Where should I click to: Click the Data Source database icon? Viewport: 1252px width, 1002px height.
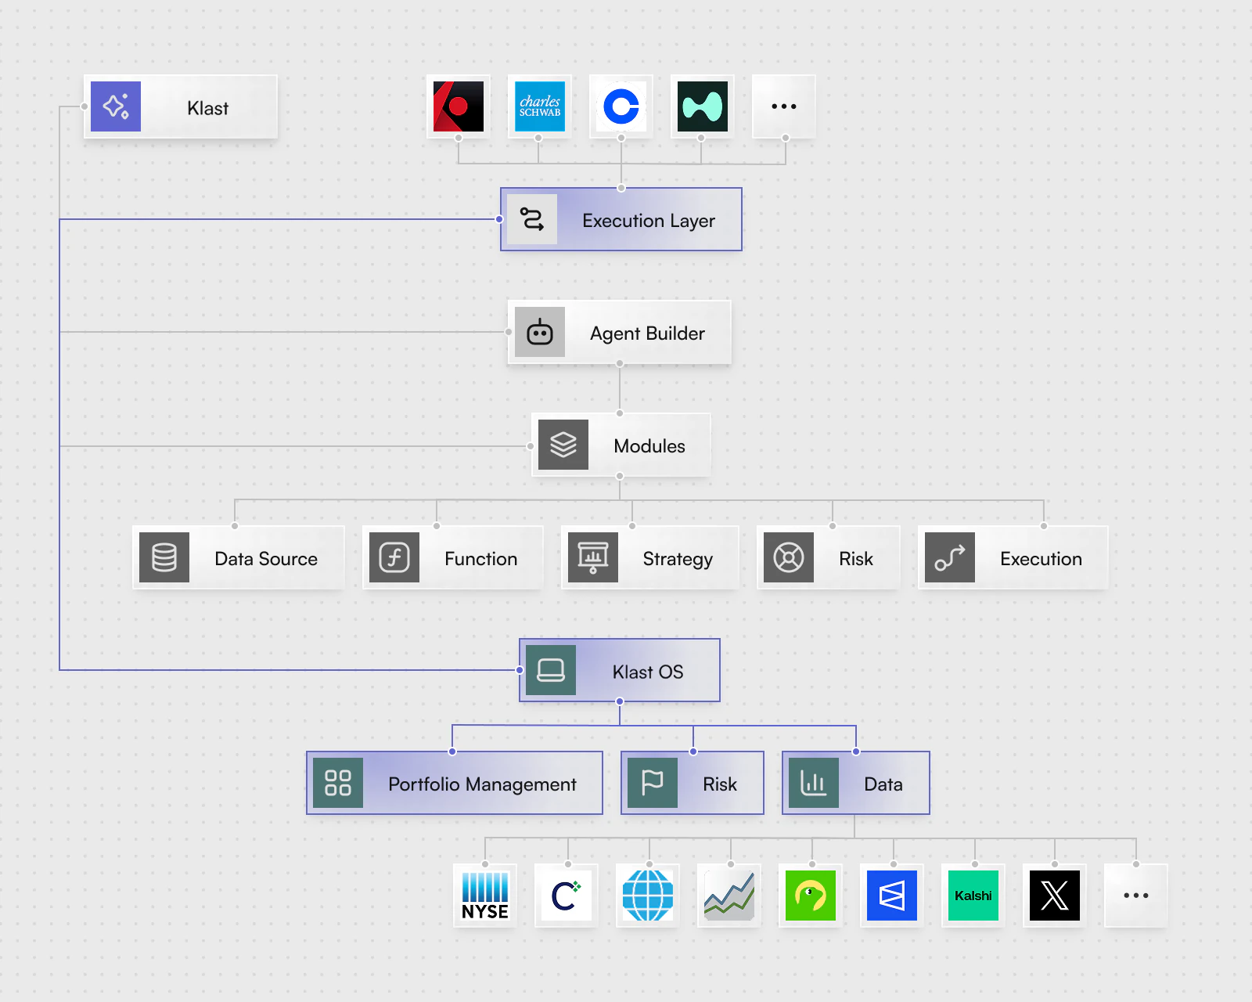[164, 557]
